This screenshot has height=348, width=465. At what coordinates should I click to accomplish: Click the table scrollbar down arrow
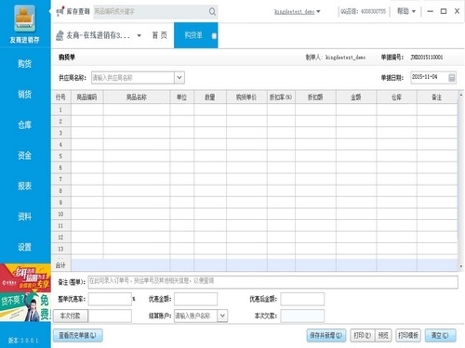tap(461, 266)
